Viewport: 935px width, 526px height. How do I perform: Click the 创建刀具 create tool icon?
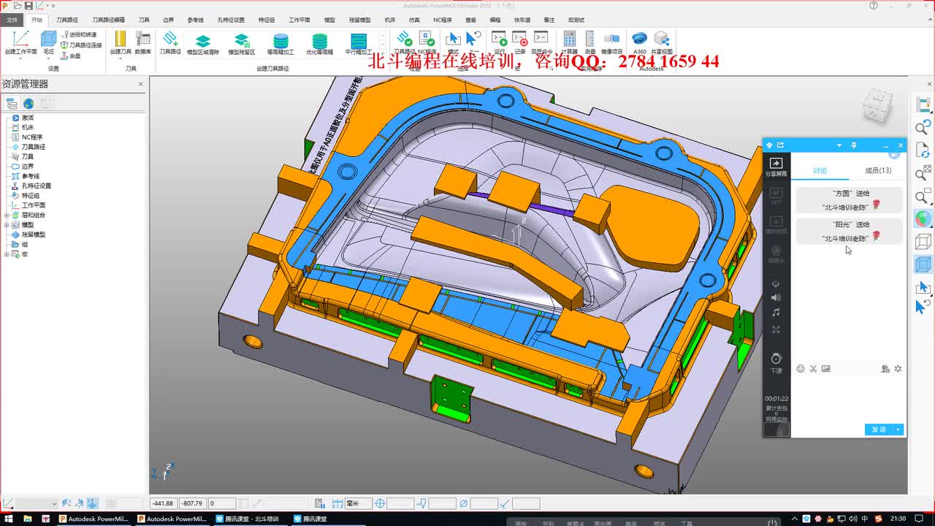coord(121,39)
